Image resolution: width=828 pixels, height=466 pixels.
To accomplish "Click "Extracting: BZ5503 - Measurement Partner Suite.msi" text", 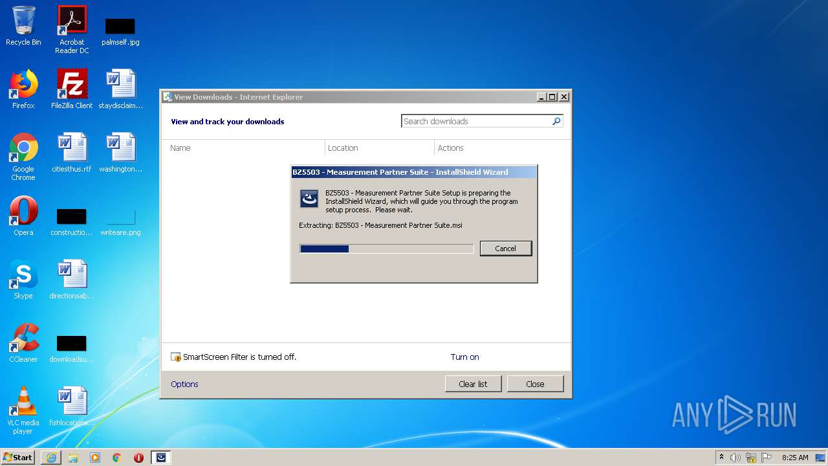I will [x=380, y=225].
